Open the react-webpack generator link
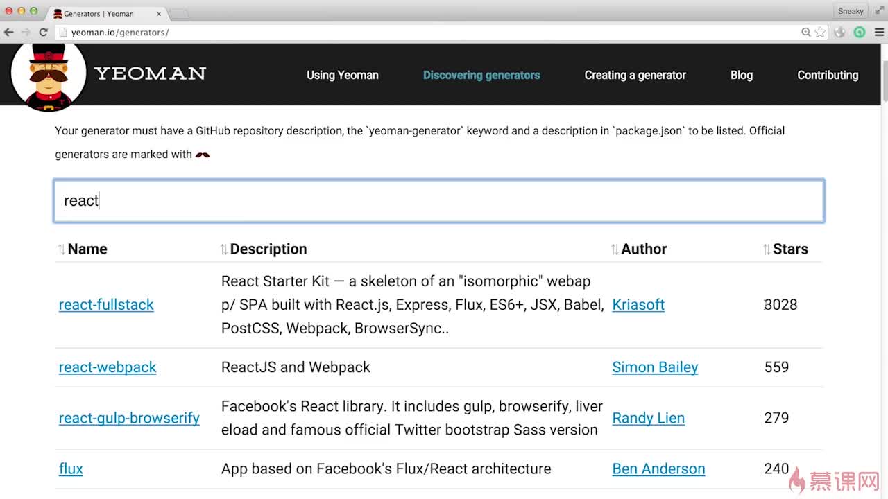888x499 pixels. (108, 367)
